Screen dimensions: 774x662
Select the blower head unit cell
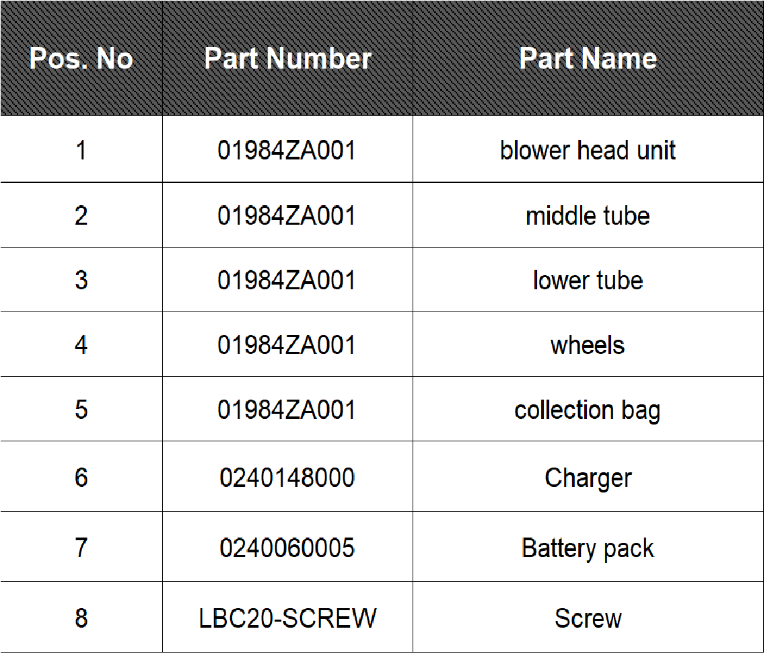pos(588,151)
